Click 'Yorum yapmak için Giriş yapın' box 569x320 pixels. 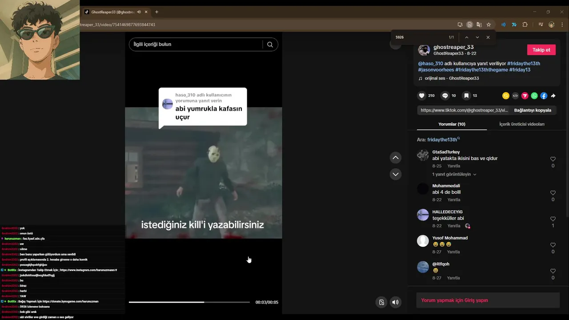(488, 300)
